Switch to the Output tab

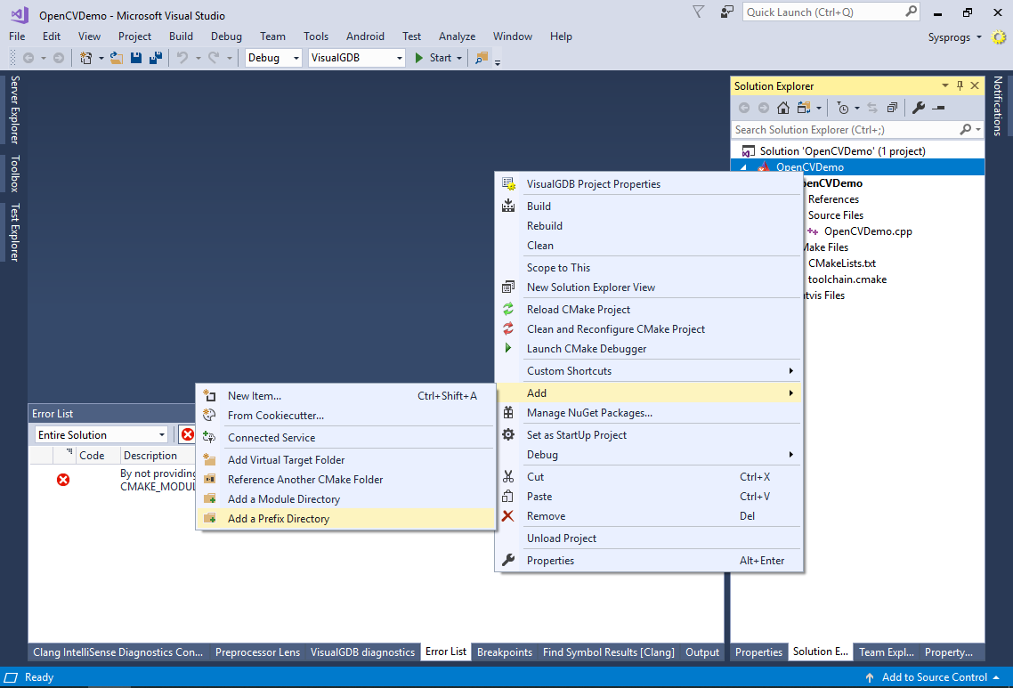[x=702, y=652]
